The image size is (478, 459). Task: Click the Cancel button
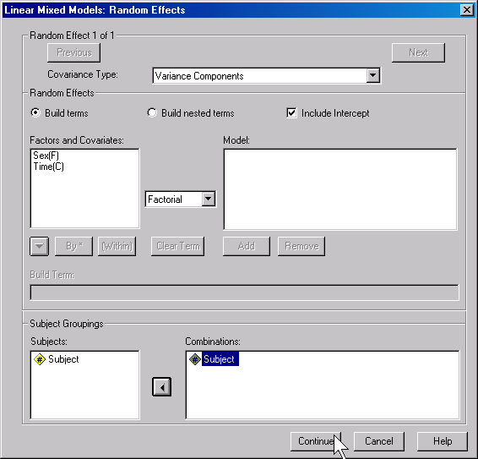pos(379,441)
